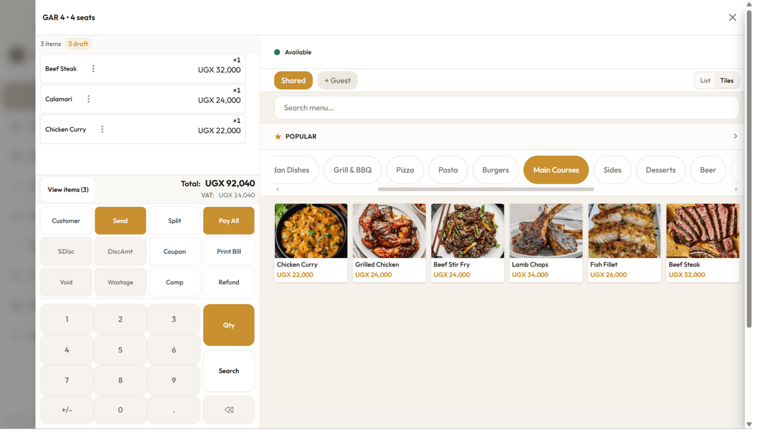Add a guest with + Guest
The image size is (759, 445).
click(338, 80)
